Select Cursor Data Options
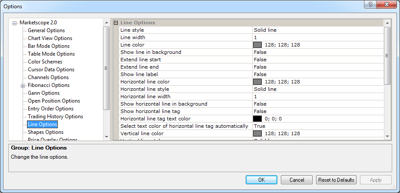The image size is (400, 193). point(51,70)
